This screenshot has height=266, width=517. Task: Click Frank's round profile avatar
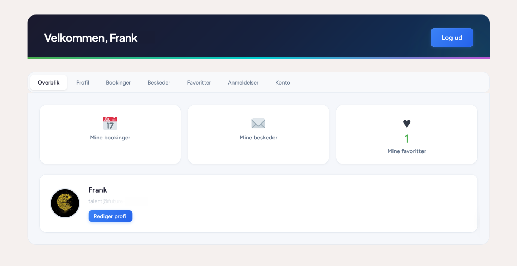point(65,203)
